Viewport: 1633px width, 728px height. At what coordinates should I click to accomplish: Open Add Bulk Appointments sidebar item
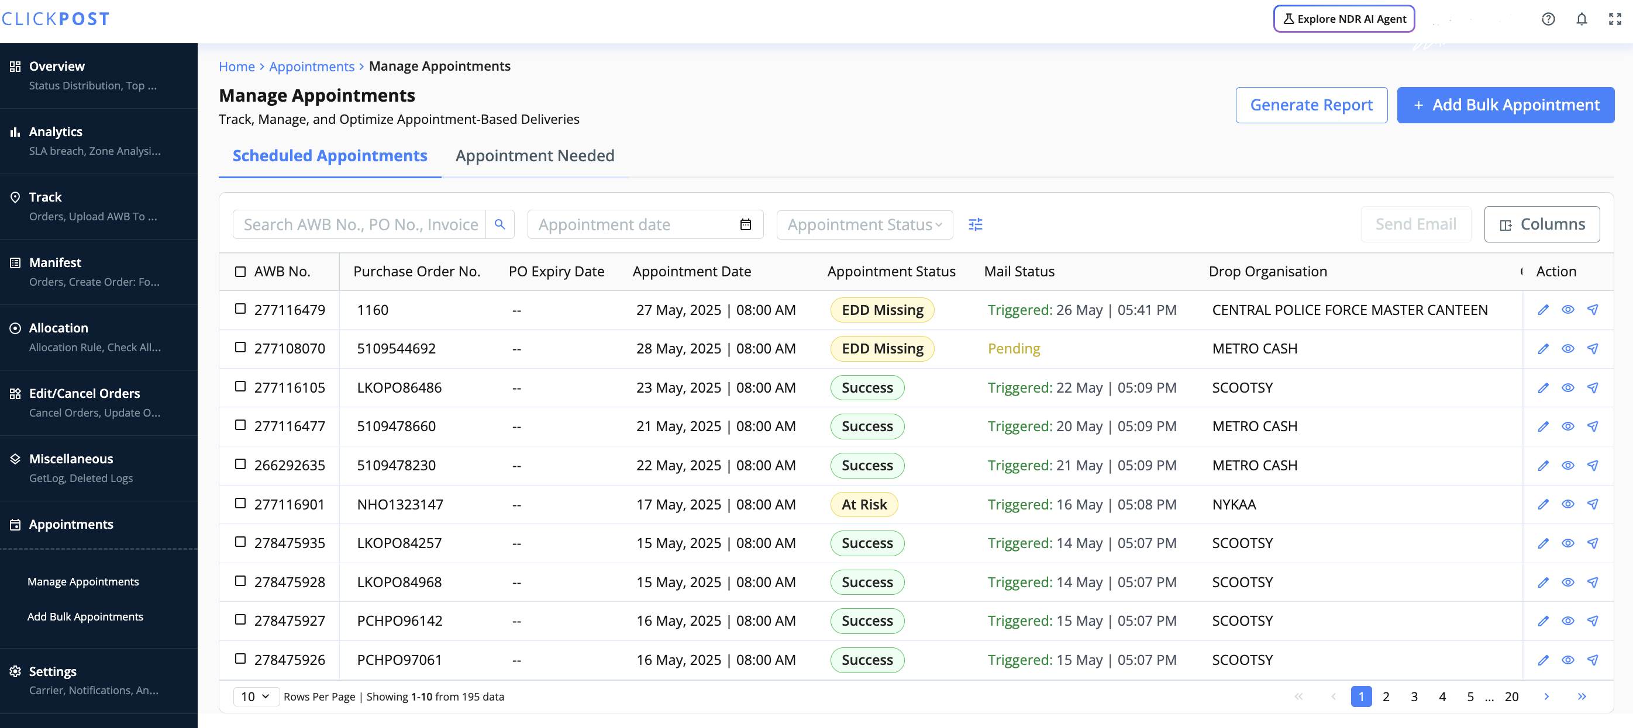[x=85, y=616]
